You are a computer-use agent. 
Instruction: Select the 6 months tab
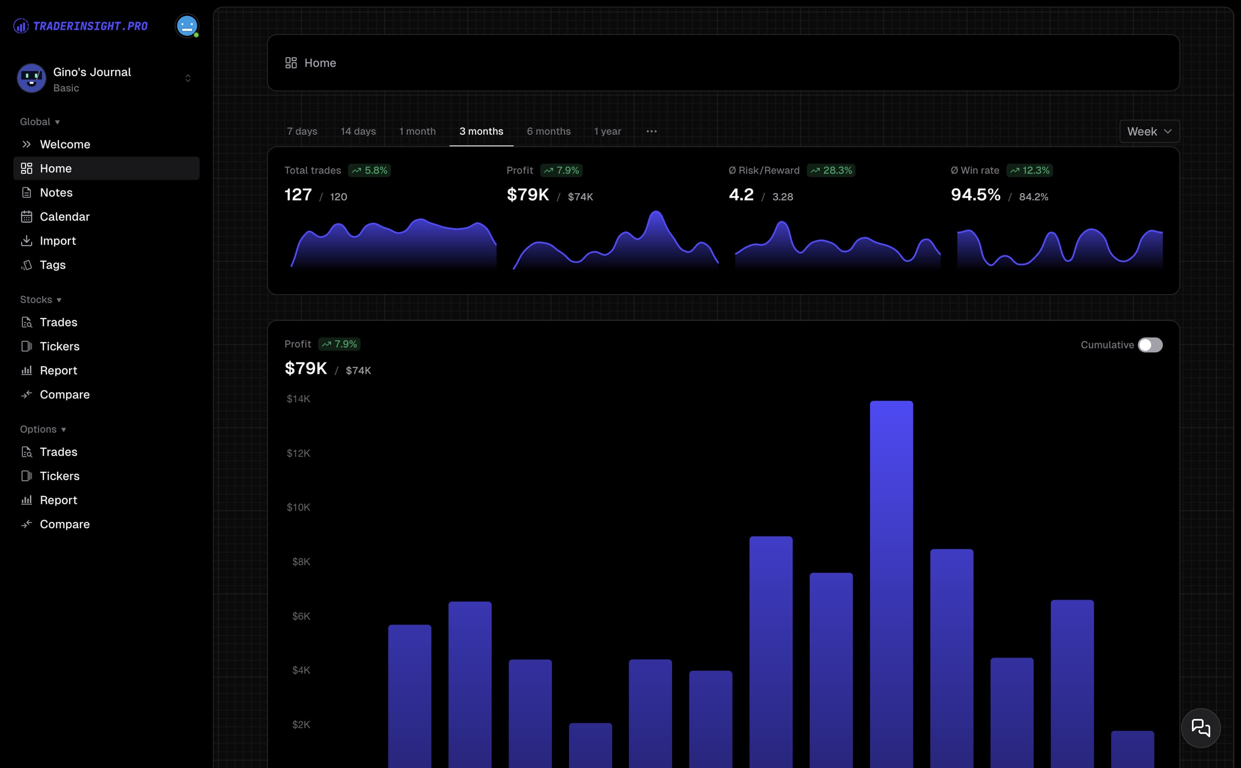coord(548,131)
